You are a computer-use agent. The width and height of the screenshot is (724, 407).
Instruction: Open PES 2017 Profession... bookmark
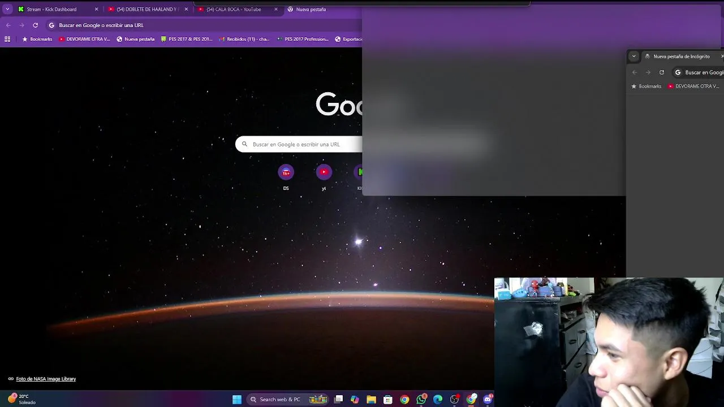303,39
